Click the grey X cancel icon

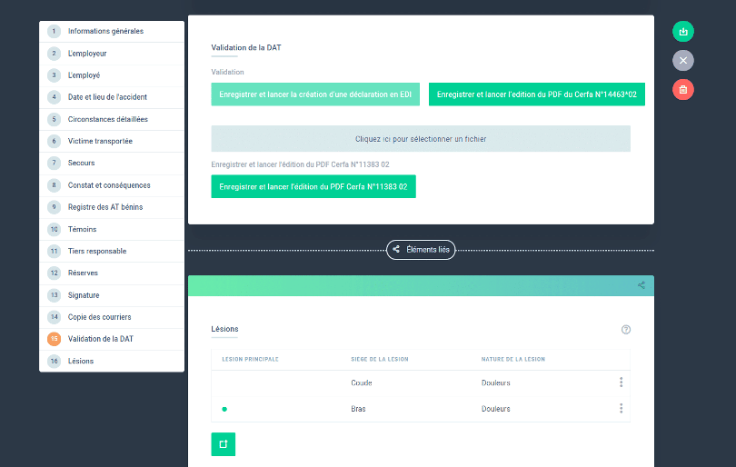[683, 61]
